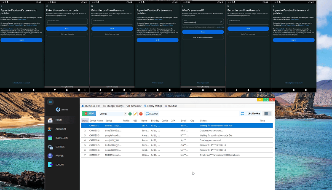332x190 pixels.
Task: Open SETTINGS from the sidebar
Action: click(x=60, y=147)
